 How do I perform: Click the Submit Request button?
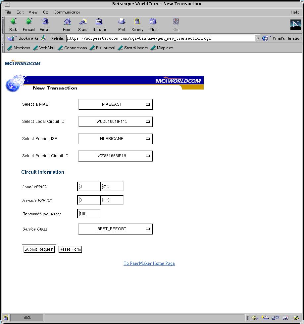39,249
